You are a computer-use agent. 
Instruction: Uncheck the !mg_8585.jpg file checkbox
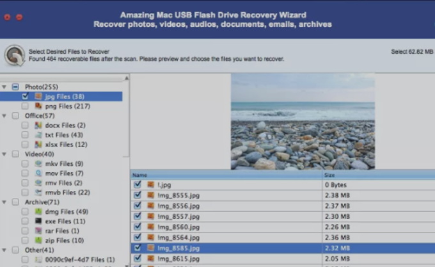tap(138, 248)
